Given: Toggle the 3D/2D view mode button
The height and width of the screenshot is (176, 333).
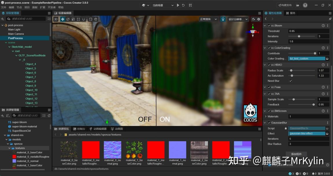Looking at the screenshot, I should pyautogui.click(x=56, y=19).
